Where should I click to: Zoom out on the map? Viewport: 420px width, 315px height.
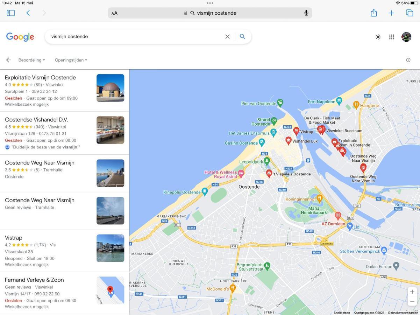tap(412, 301)
